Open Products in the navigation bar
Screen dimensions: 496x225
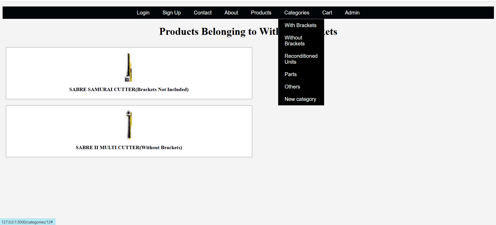pyautogui.click(x=261, y=13)
